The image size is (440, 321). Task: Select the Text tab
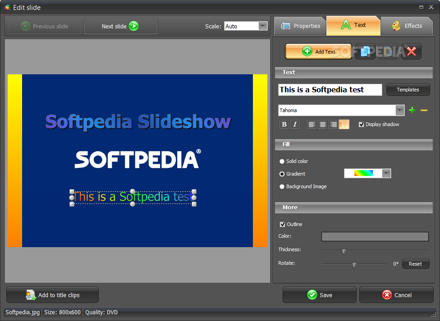(x=353, y=25)
